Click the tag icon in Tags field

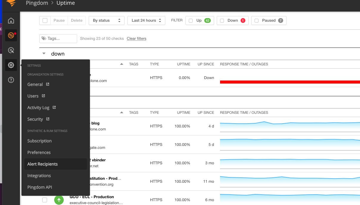click(x=44, y=38)
